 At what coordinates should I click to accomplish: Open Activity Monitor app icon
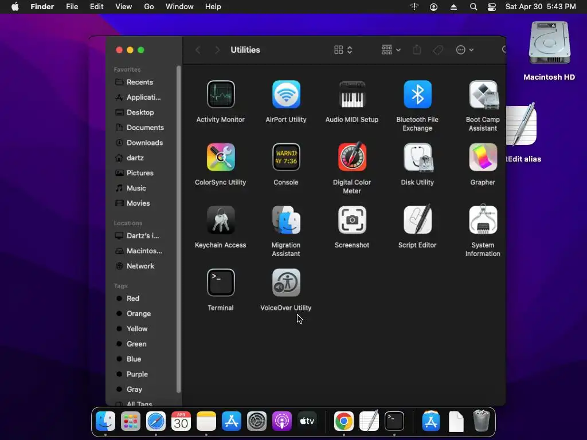pyautogui.click(x=221, y=95)
